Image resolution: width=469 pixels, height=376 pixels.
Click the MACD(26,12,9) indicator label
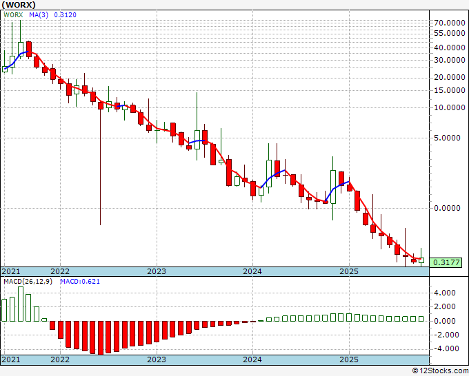pos(28,282)
